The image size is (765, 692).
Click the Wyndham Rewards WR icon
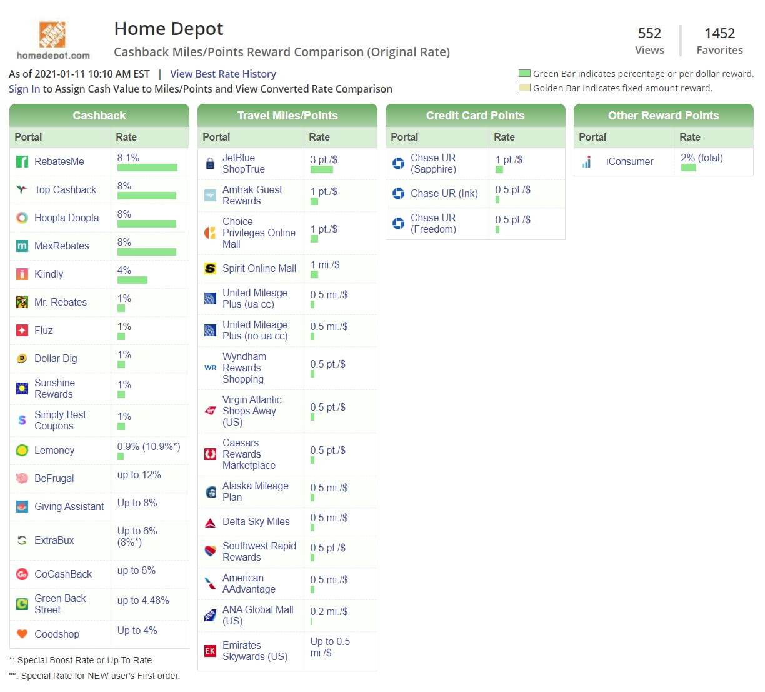point(210,368)
